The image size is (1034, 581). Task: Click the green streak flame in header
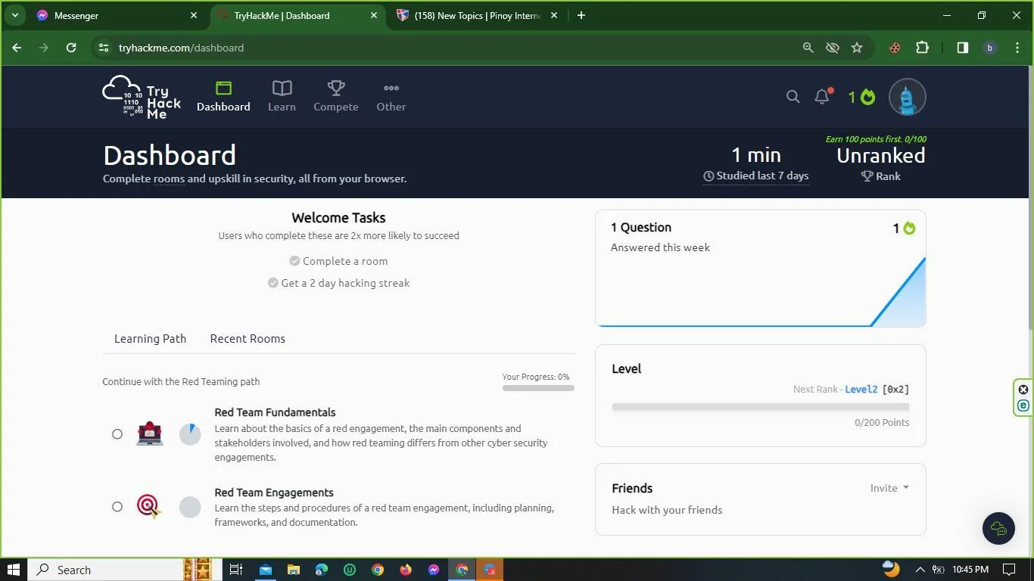(x=867, y=97)
